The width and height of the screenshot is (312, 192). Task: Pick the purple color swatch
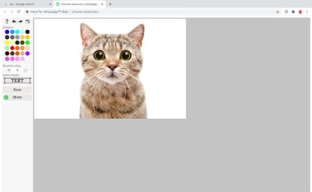point(28,53)
